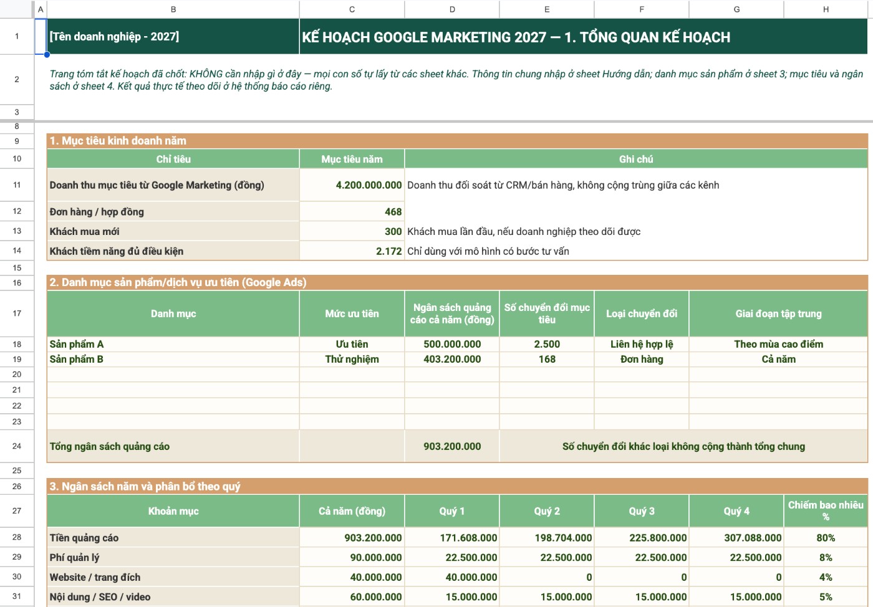Viewport: 873px width, 607px height.
Task: Click 'Tổng ngân sách quảng cáo' label
Action: (173, 446)
